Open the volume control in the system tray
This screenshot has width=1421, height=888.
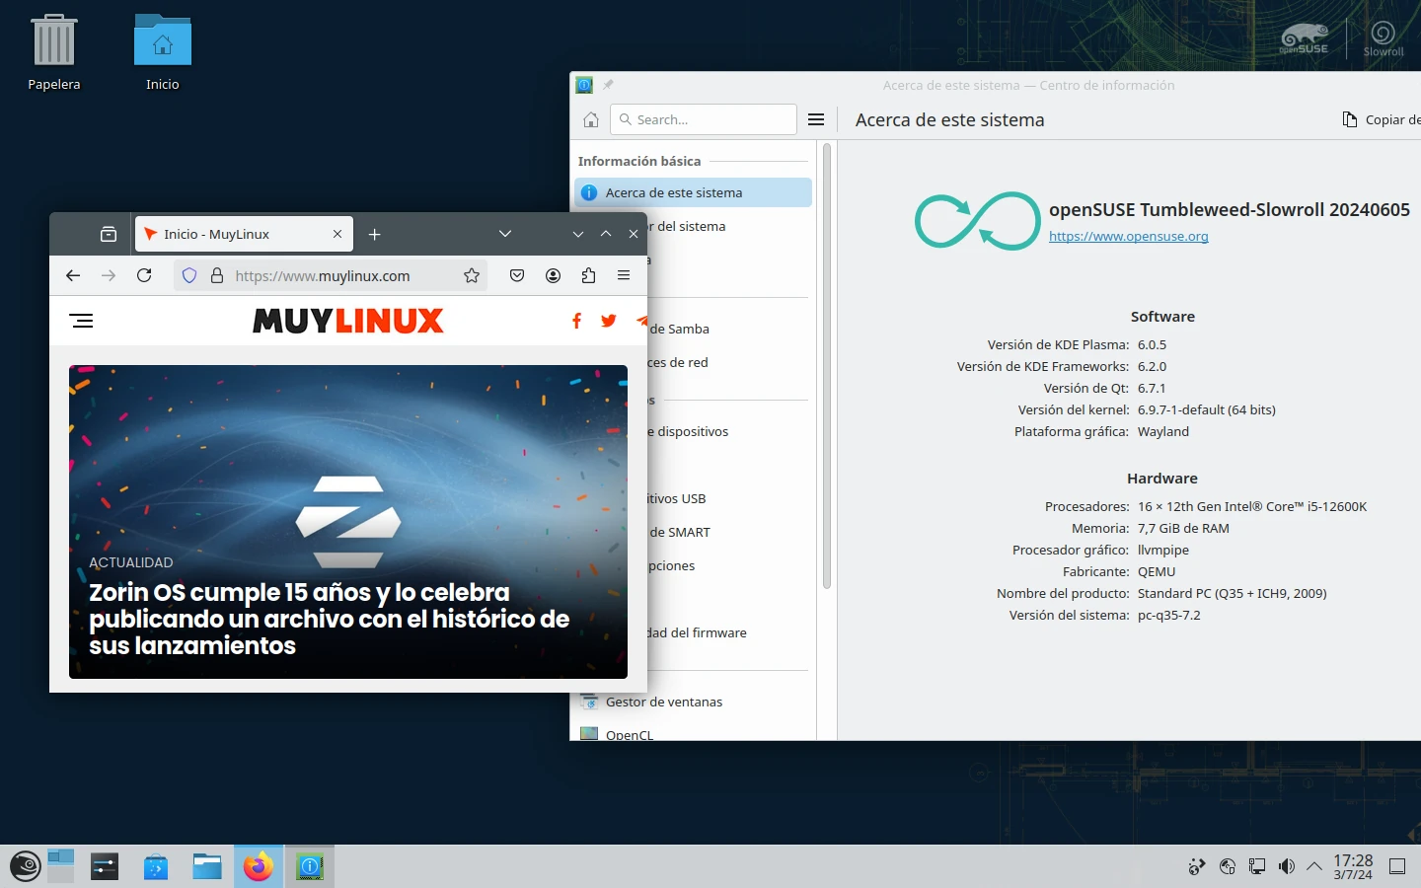pyautogui.click(x=1286, y=865)
